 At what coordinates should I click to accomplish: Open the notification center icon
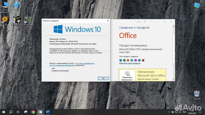coord(200,112)
